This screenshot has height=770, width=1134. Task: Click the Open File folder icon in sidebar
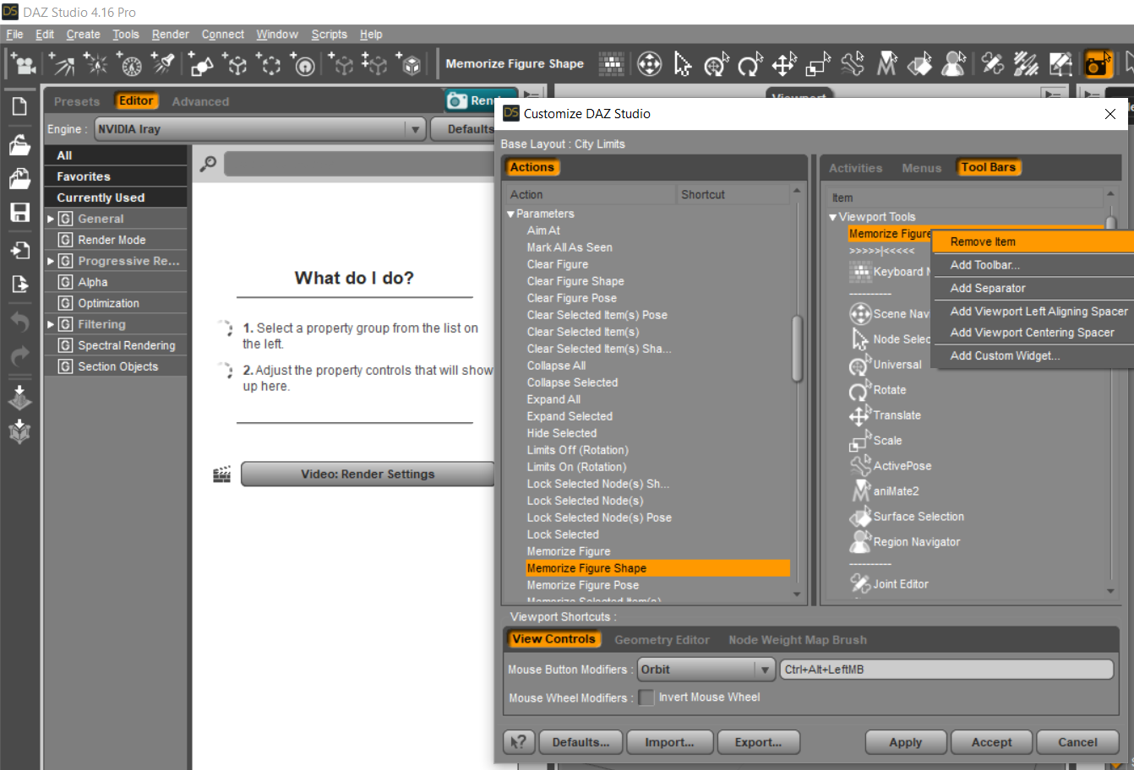(x=19, y=144)
